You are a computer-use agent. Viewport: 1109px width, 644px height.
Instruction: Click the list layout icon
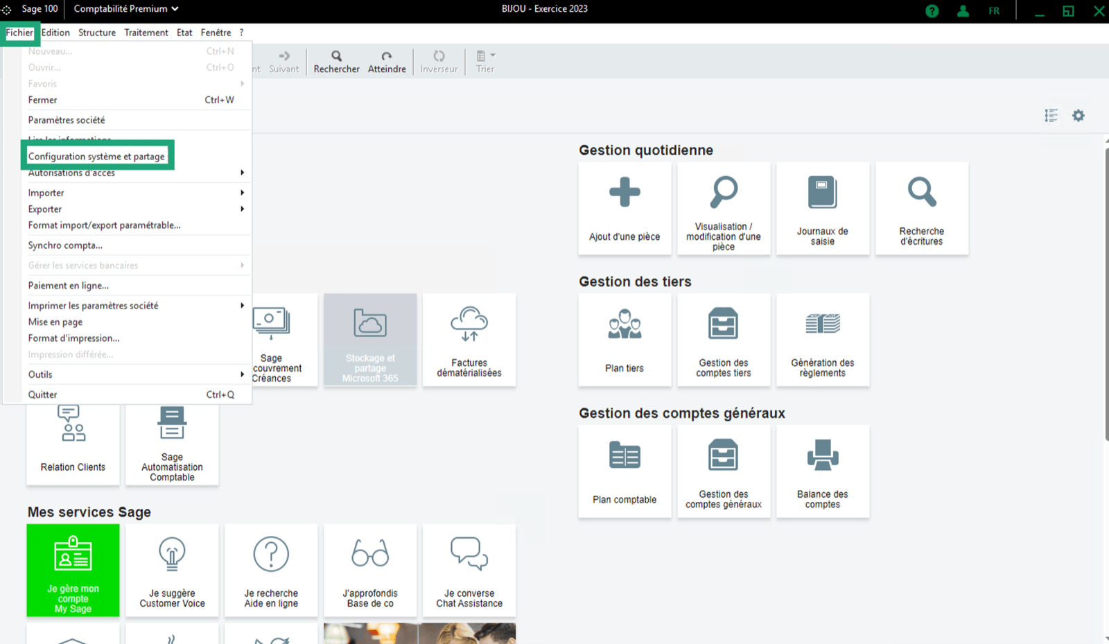pos(1051,116)
